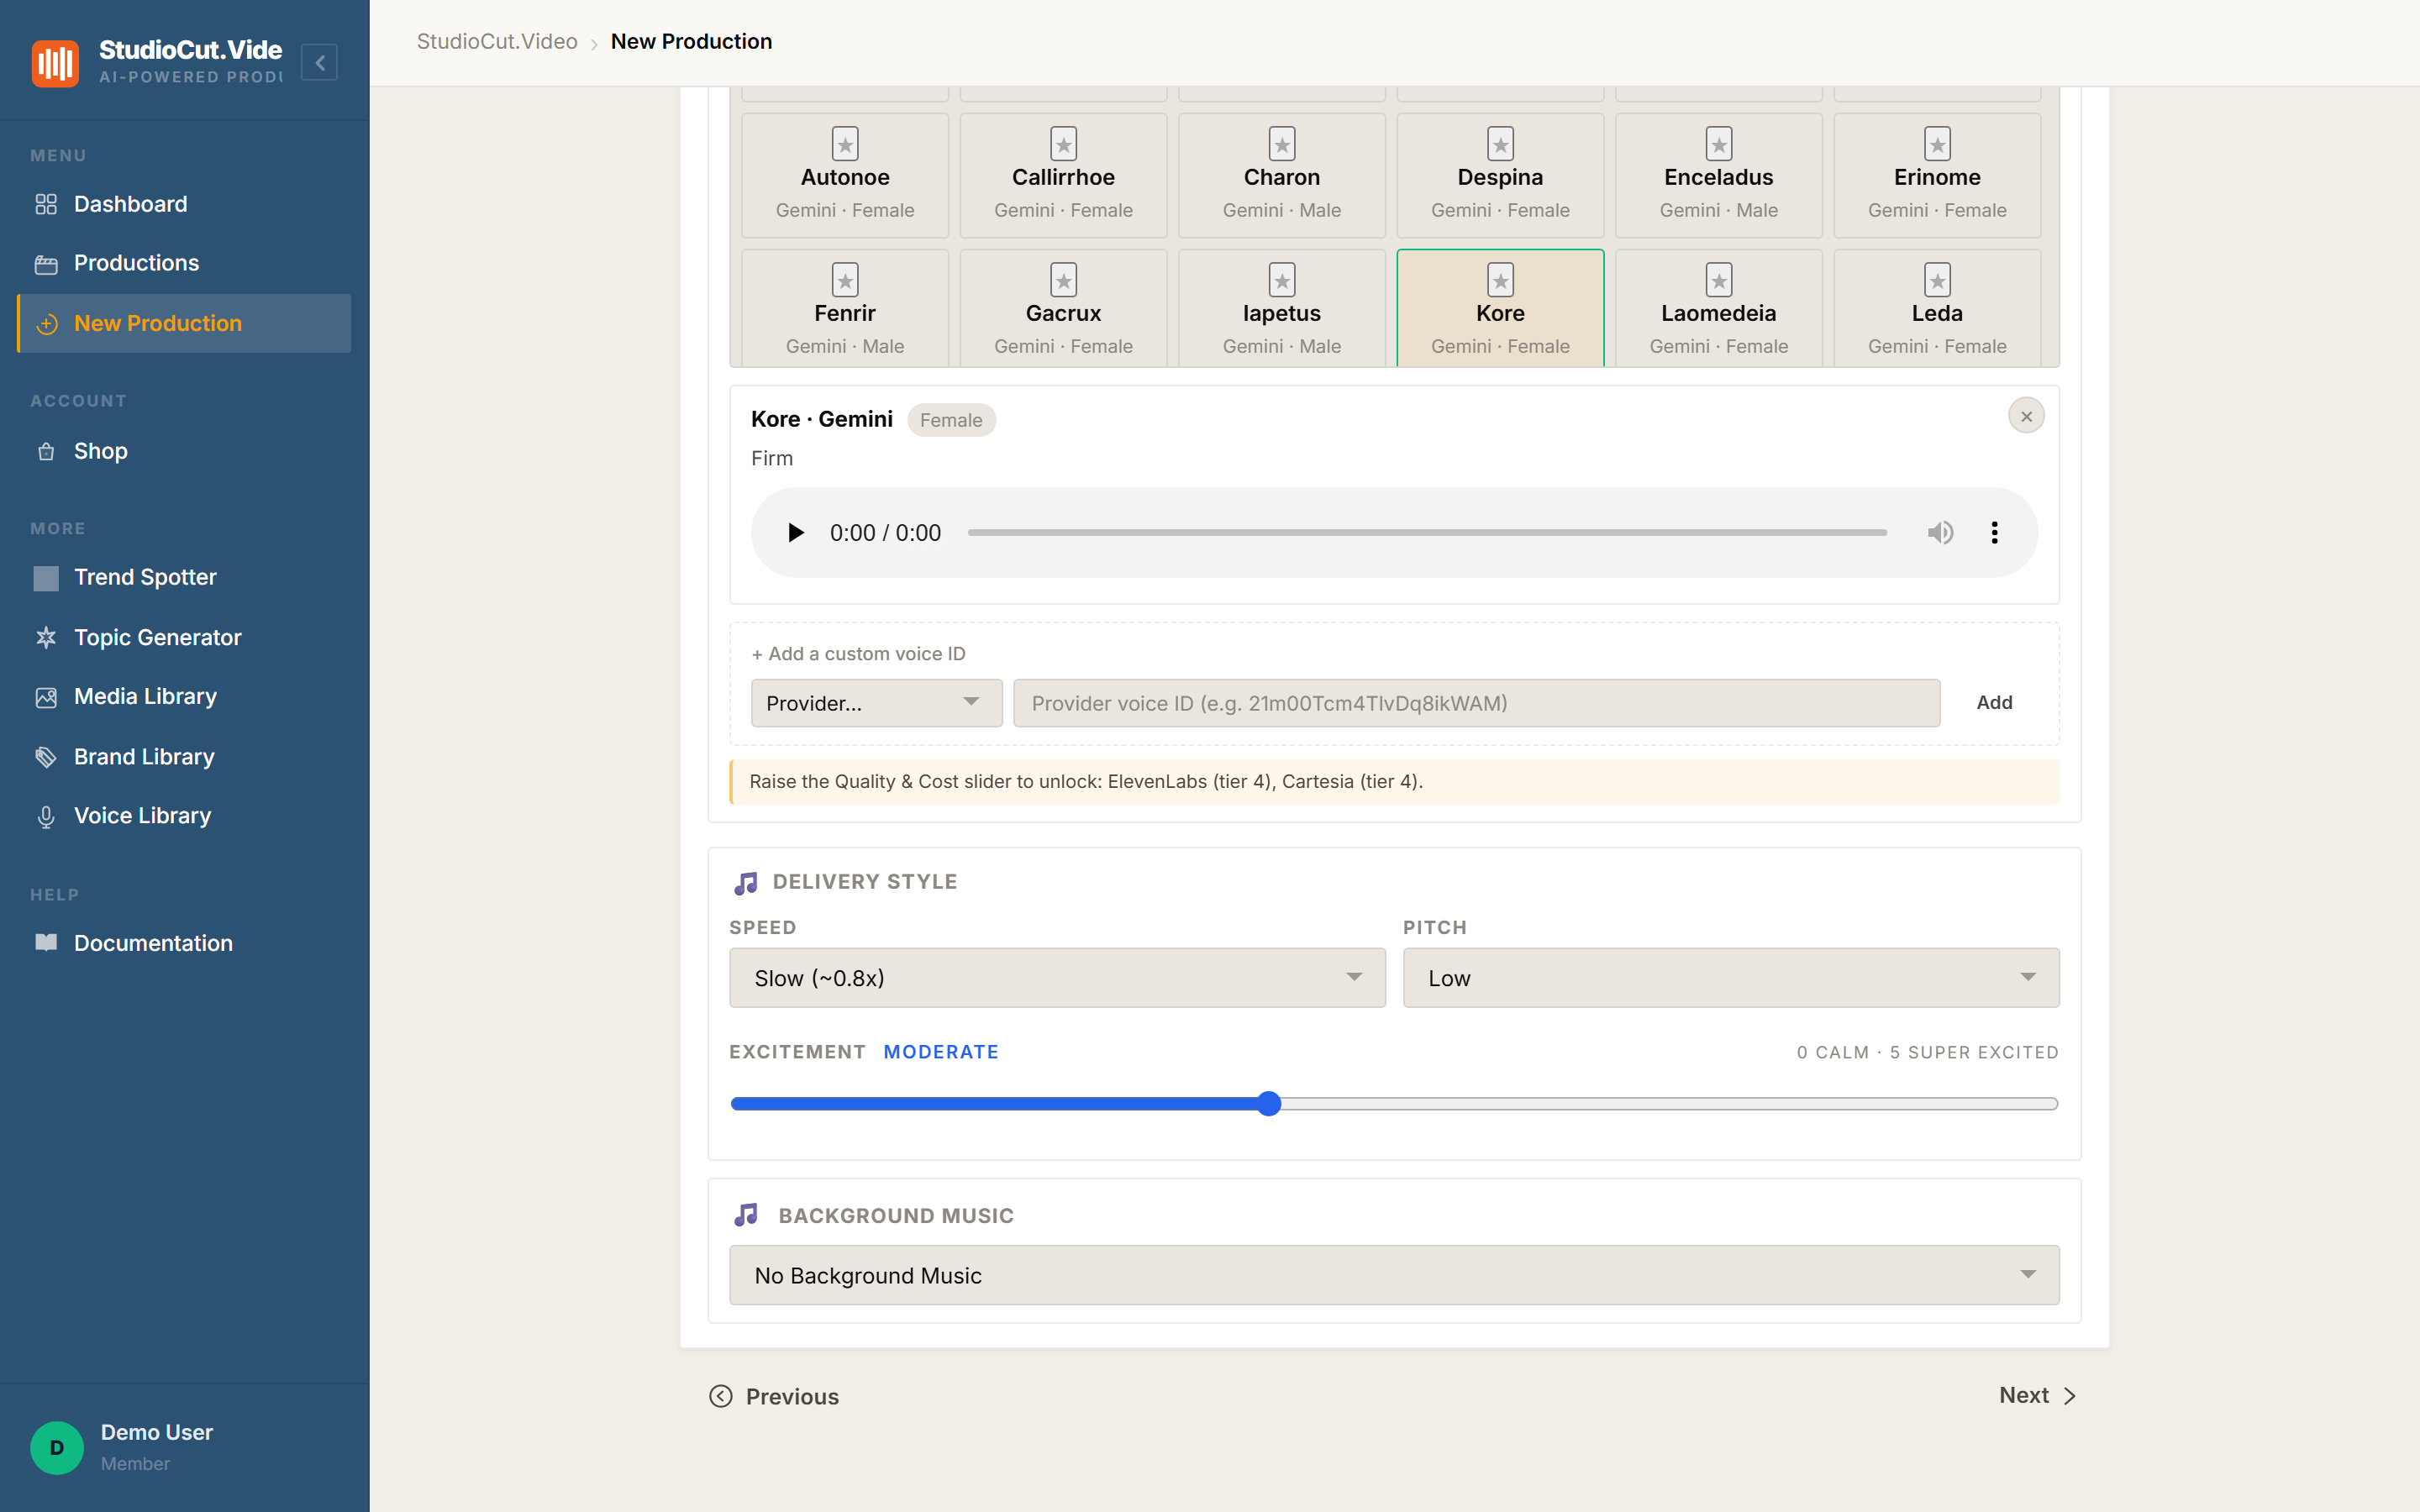2420x1512 pixels.
Task: Open Dashboard from the sidebar
Action: (184, 204)
